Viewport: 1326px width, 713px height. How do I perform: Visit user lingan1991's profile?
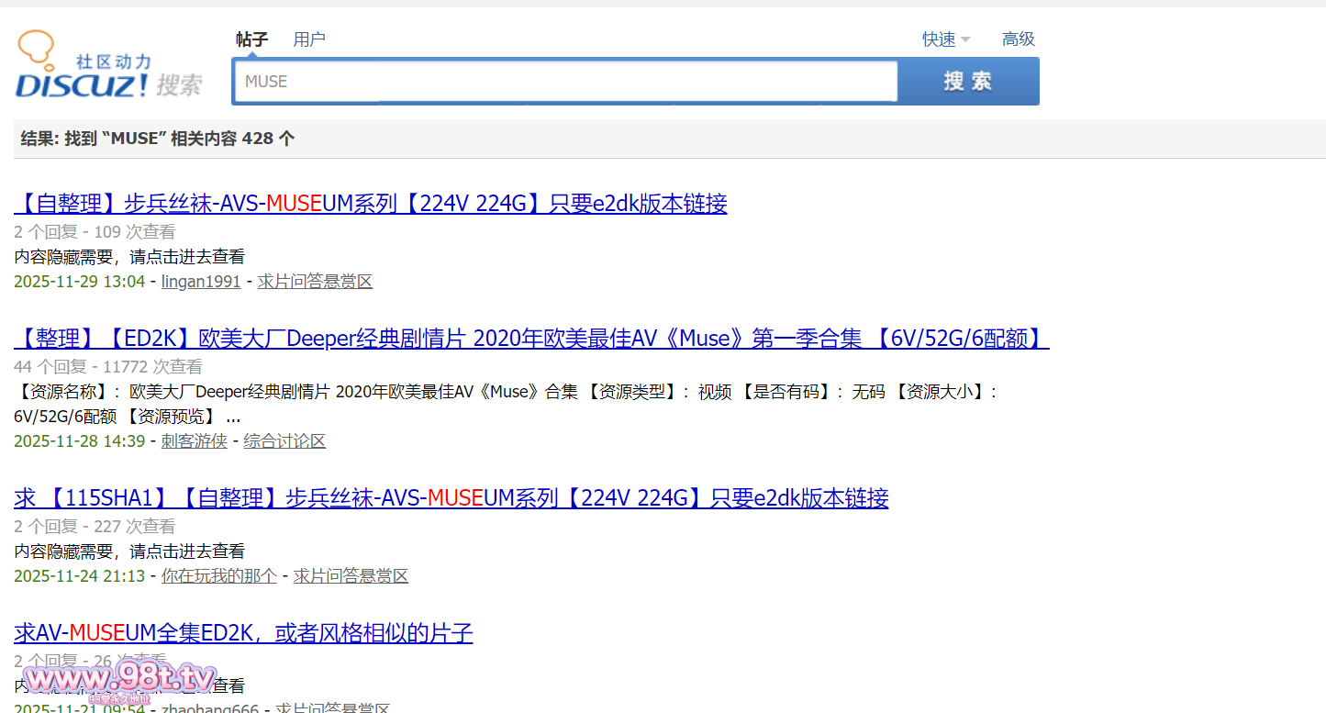200,281
